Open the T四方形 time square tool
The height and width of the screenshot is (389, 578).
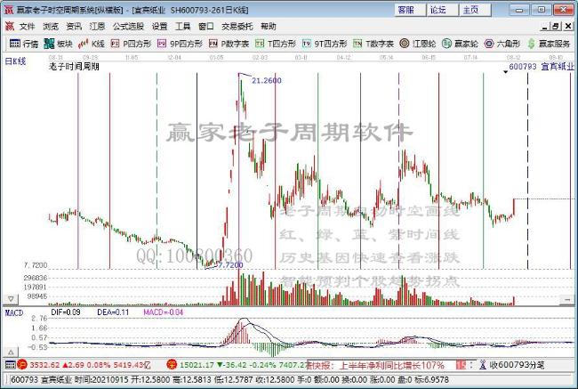(275, 44)
